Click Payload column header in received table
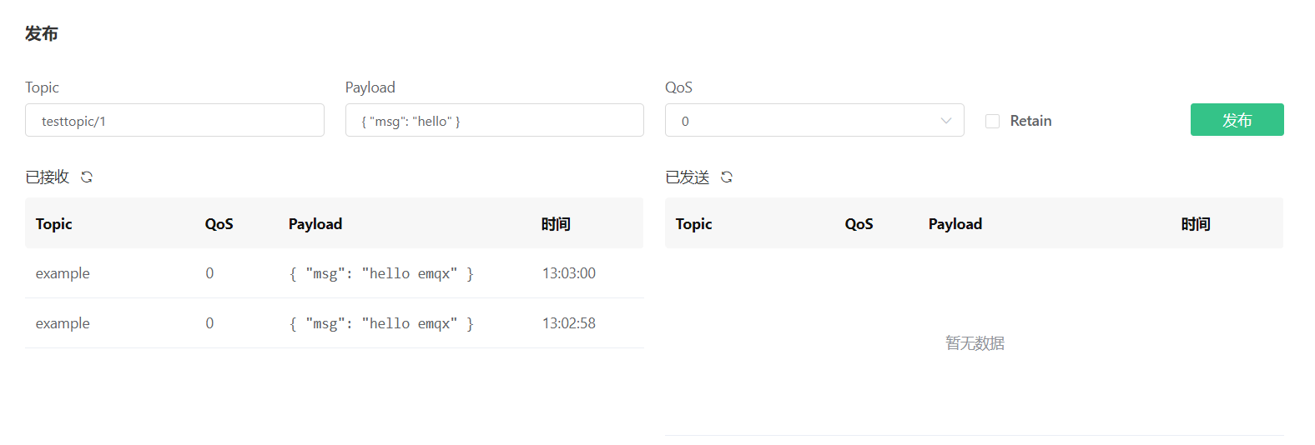 [315, 224]
